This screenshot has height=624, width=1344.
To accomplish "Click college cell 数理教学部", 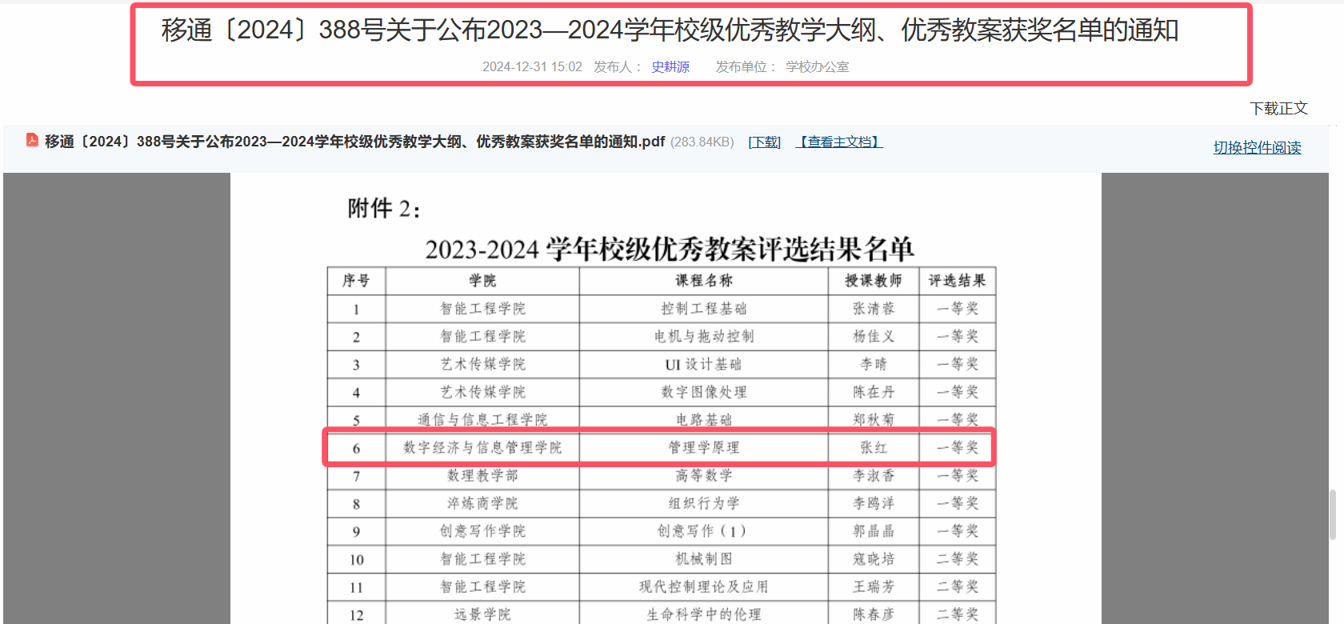I will [x=482, y=476].
